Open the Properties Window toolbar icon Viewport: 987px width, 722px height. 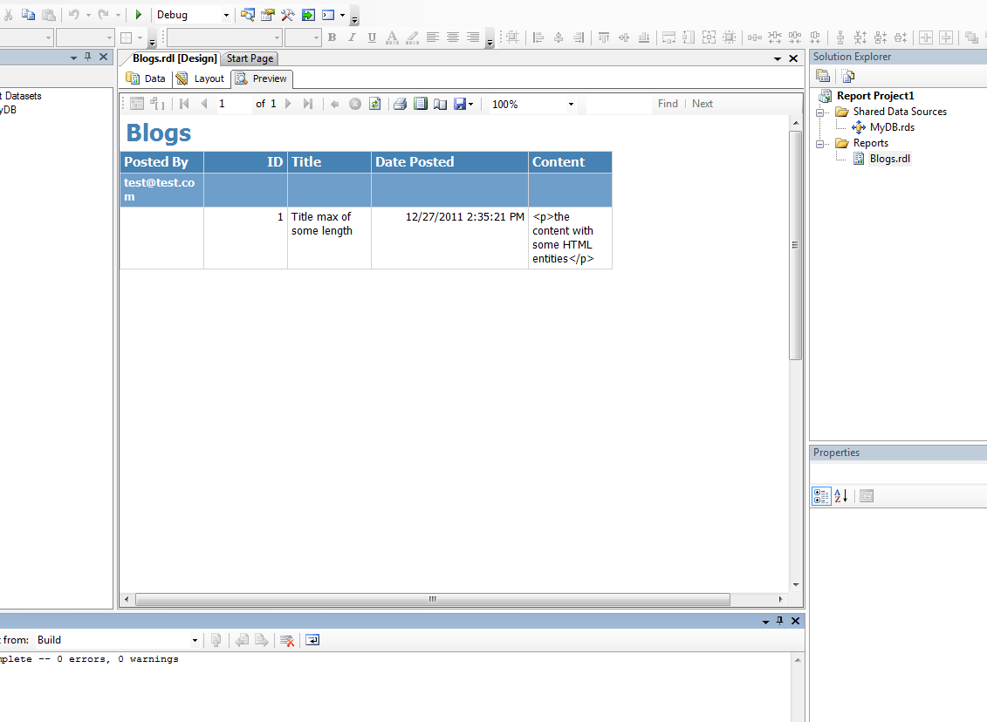pyautogui.click(x=268, y=15)
